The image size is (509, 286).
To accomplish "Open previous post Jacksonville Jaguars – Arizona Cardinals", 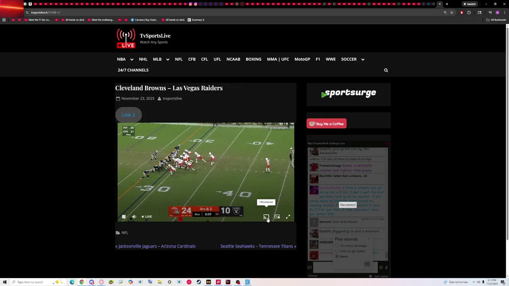I will (155, 246).
